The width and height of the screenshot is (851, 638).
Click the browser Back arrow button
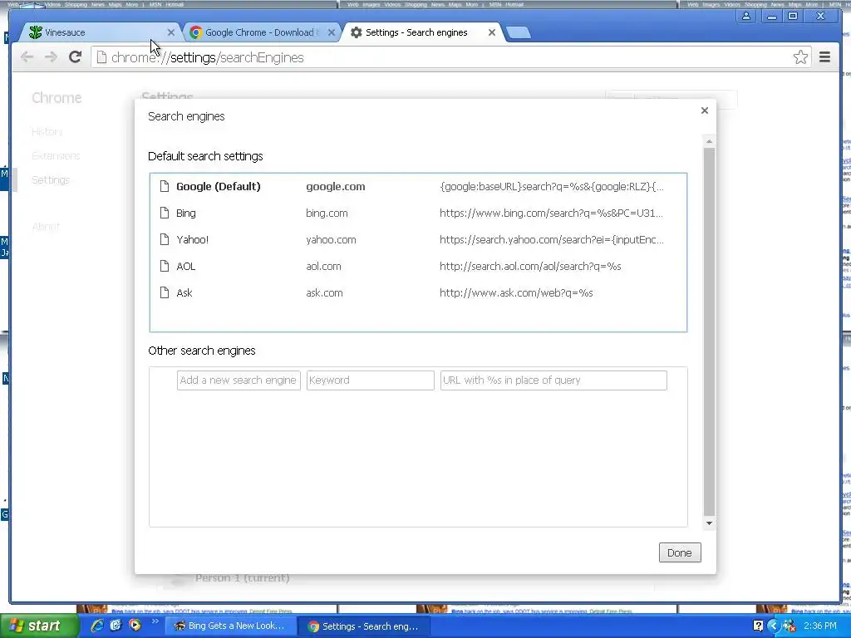click(27, 57)
